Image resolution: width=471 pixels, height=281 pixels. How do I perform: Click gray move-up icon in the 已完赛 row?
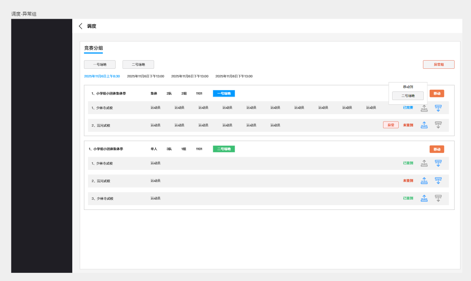424,108
